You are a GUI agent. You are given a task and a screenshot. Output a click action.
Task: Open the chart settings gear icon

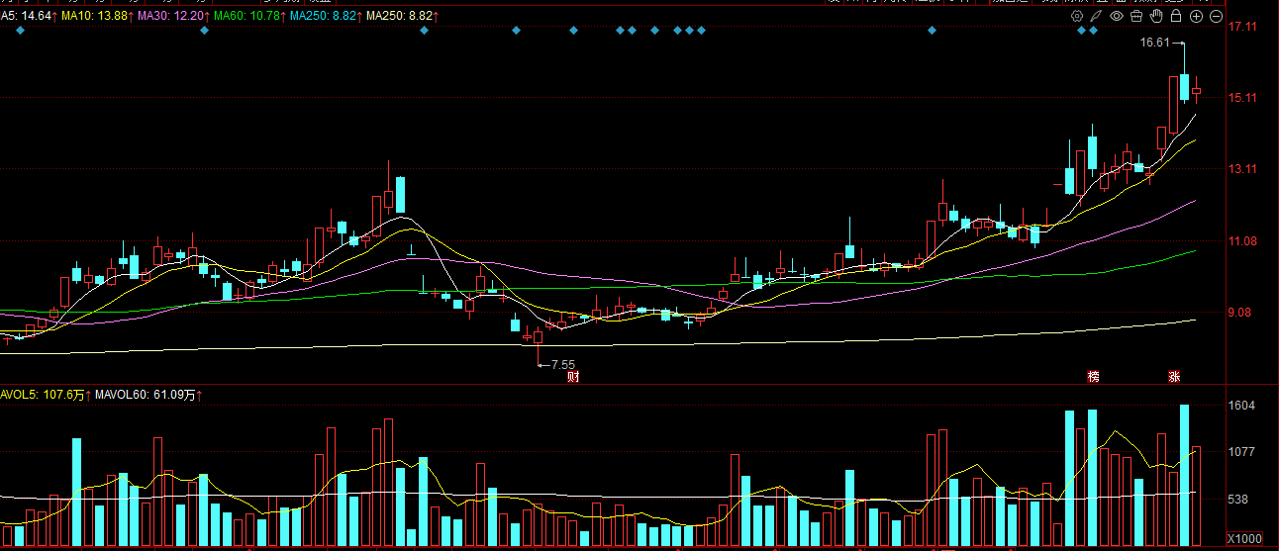point(1077,17)
